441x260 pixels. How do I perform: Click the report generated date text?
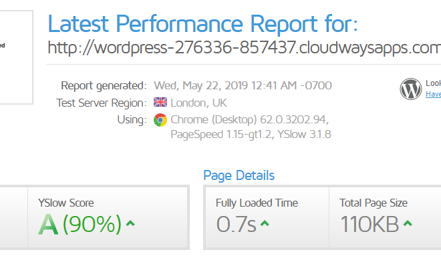(x=243, y=85)
